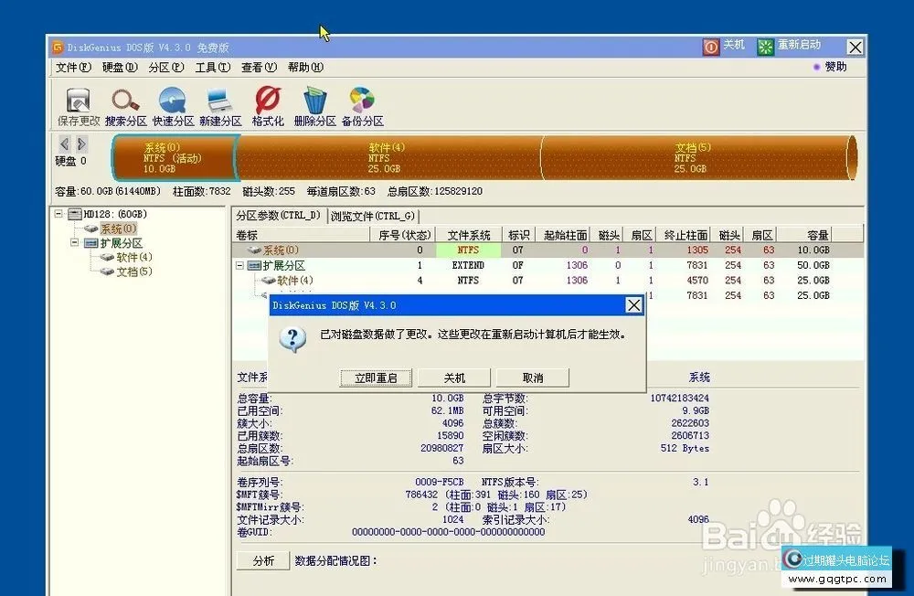Launch 快速分区 quick partition tool
The width and height of the screenshot is (914, 596).
tap(173, 104)
